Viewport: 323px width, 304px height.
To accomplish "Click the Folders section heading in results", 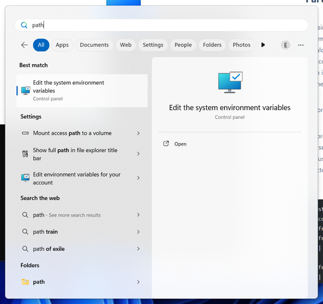I will pos(30,265).
